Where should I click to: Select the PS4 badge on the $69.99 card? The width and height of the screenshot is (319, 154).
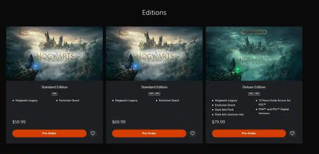151,94
